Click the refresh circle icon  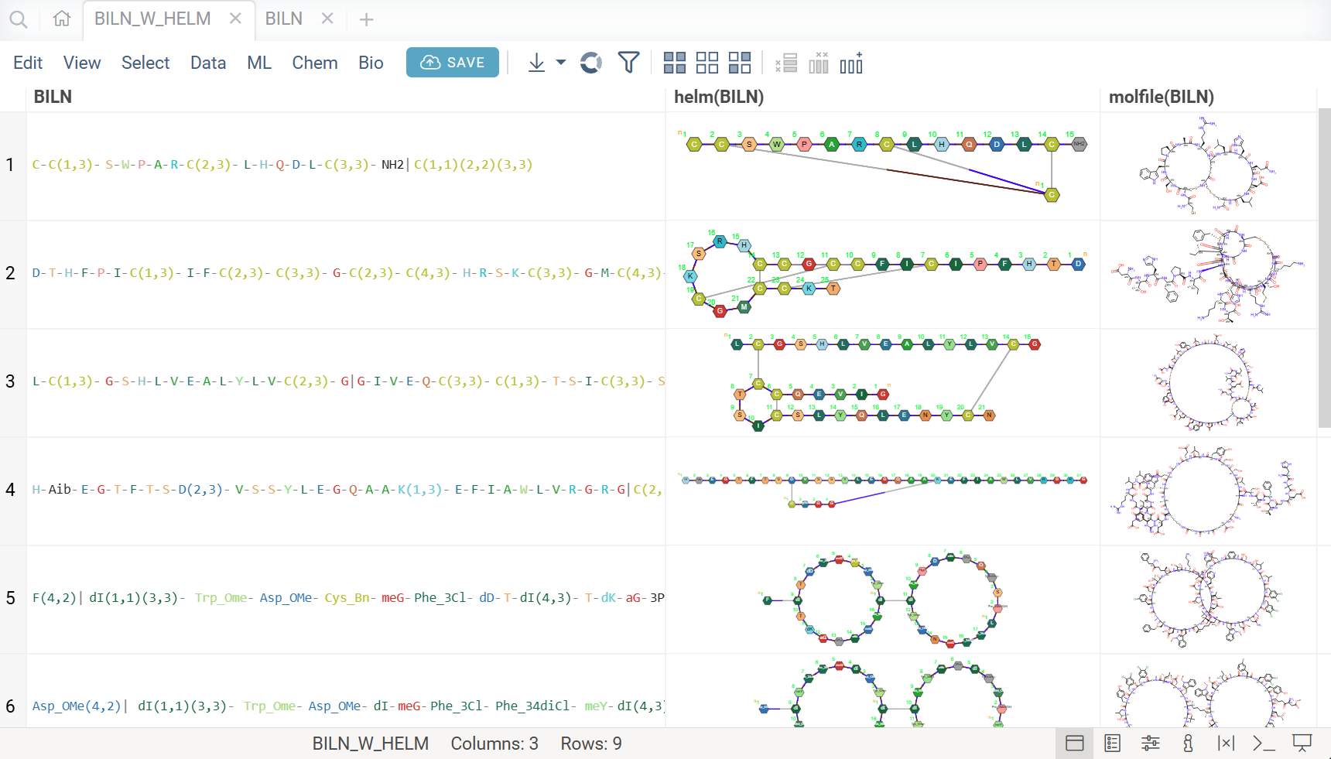[591, 63]
